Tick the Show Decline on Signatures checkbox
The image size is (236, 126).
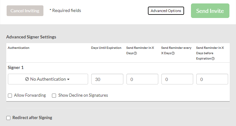(x=54, y=95)
